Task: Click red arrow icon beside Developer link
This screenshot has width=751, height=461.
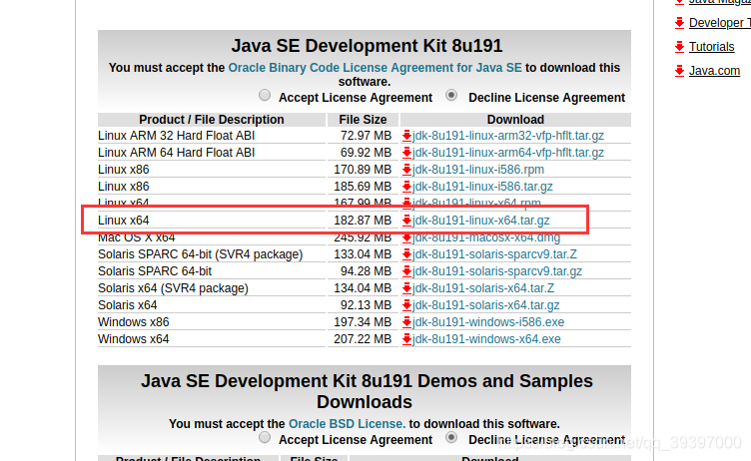Action: 679,23
